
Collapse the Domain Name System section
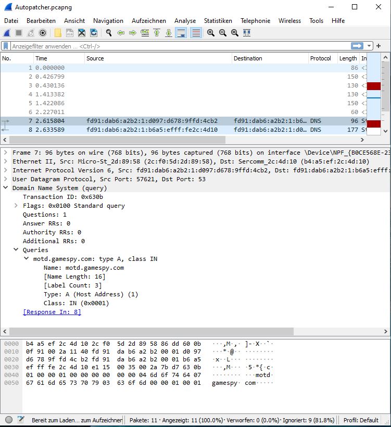pos(6,188)
